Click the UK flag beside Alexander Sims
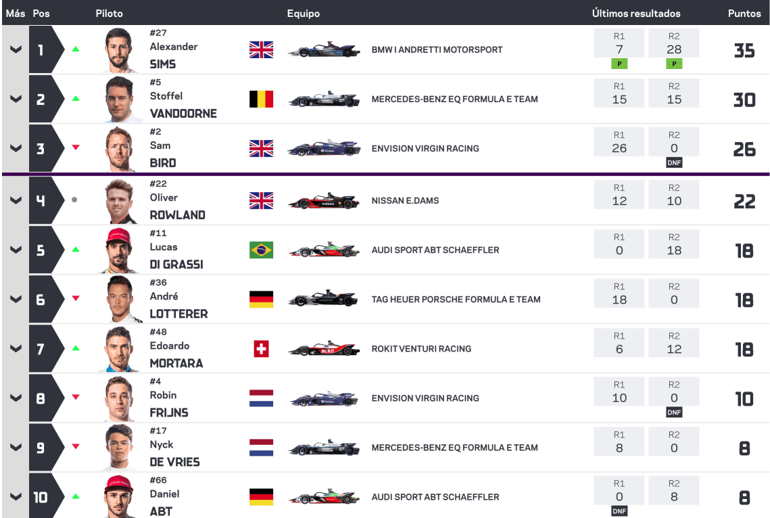Image resolution: width=770 pixels, height=518 pixels. (x=261, y=49)
